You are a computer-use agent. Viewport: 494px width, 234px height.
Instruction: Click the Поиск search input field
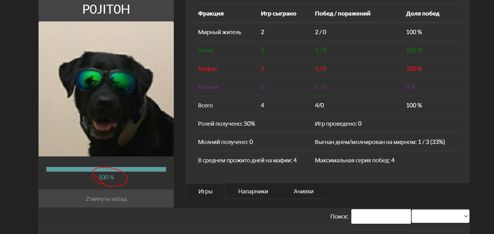point(381,216)
